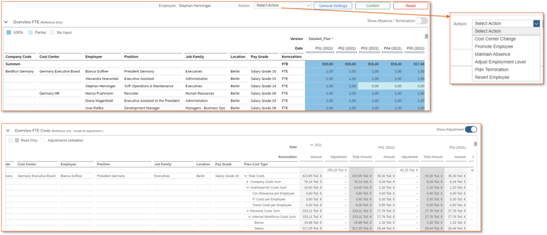
Task: Click the Car Allowance per Employee row
Action: click(x=273, y=193)
